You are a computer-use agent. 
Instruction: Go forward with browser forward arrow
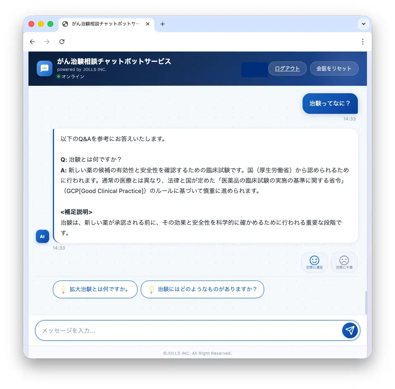click(x=47, y=42)
